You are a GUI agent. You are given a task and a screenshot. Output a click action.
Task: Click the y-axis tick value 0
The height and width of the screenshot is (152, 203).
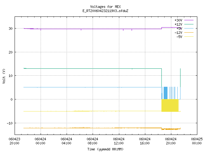click(12, 99)
